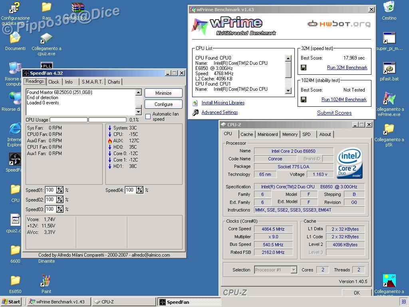
Task: Click Speed01 value input field
Action: click(50, 190)
